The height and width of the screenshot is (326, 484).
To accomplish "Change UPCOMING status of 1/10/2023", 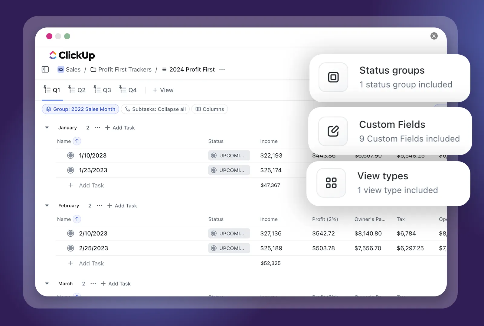I will coord(229,155).
